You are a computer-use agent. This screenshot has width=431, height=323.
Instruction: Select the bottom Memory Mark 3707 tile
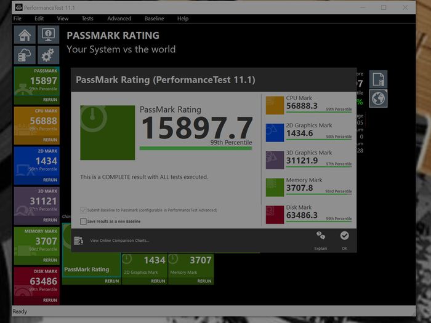191,265
